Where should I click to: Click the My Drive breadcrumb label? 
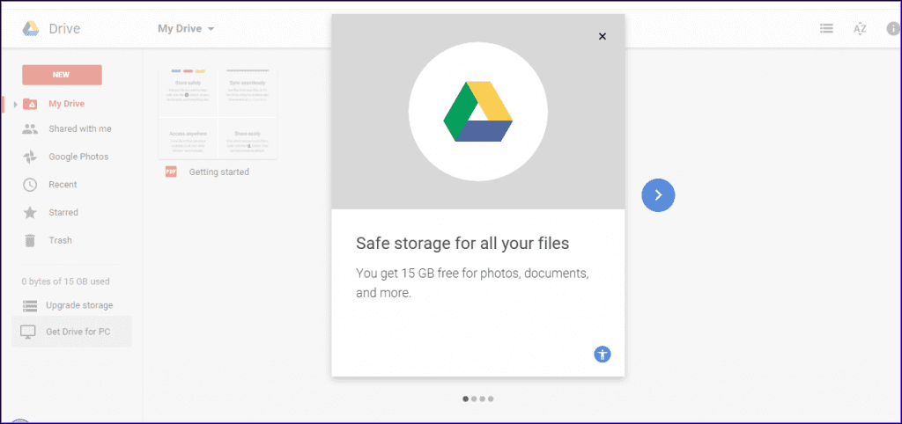click(180, 29)
